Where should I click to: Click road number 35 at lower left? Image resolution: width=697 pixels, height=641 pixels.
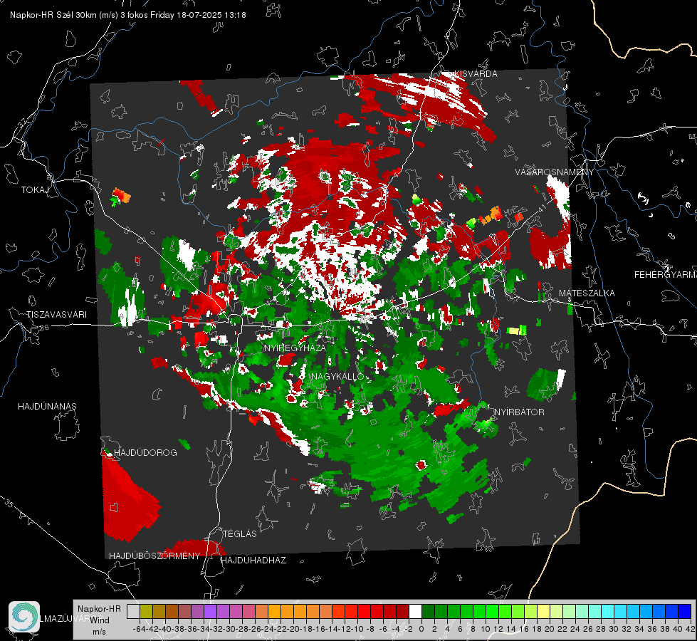coord(9,504)
